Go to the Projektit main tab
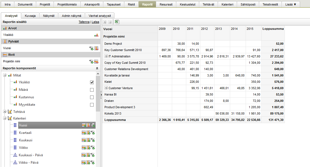 click(x=45, y=4)
